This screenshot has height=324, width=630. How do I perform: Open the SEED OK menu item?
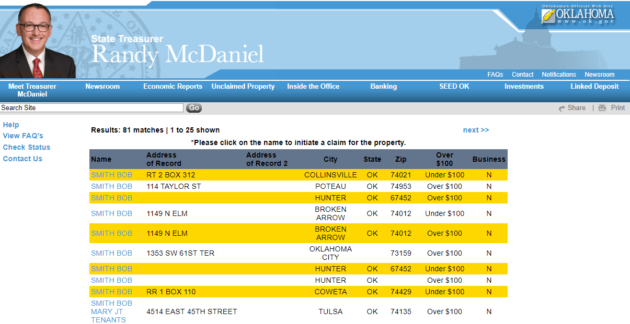click(454, 87)
